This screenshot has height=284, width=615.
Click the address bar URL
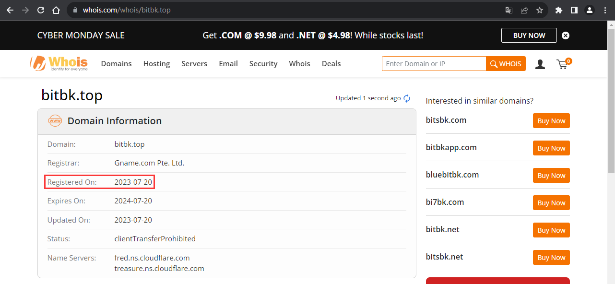[x=127, y=10]
